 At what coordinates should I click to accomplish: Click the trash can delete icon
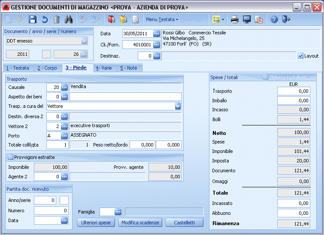[57, 19]
